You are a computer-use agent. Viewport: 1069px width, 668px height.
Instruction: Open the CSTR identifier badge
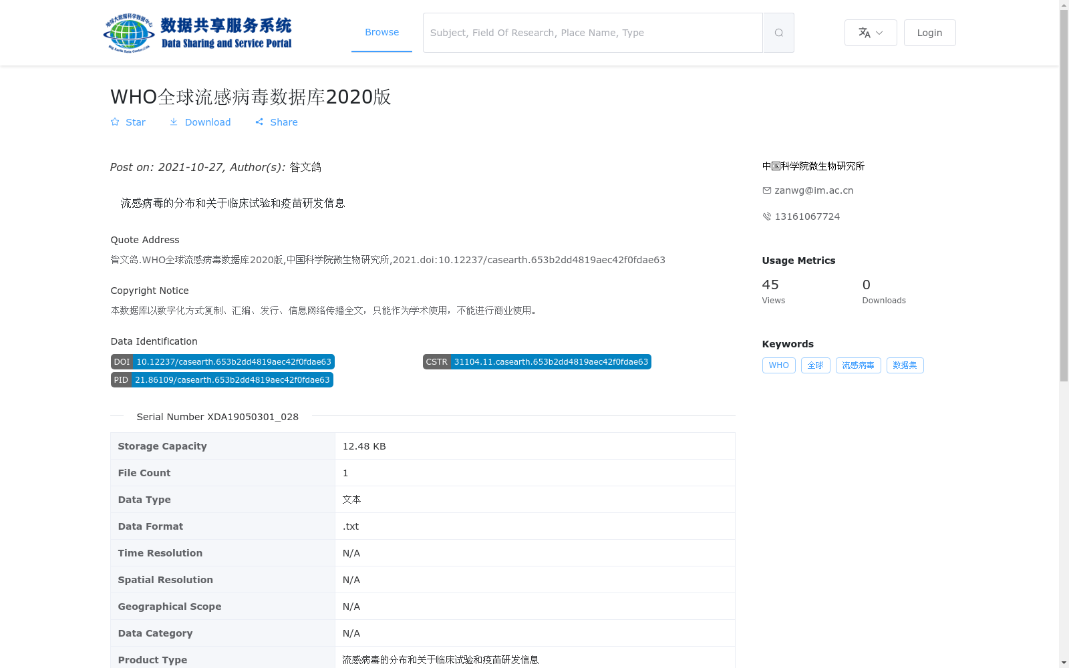coord(537,361)
